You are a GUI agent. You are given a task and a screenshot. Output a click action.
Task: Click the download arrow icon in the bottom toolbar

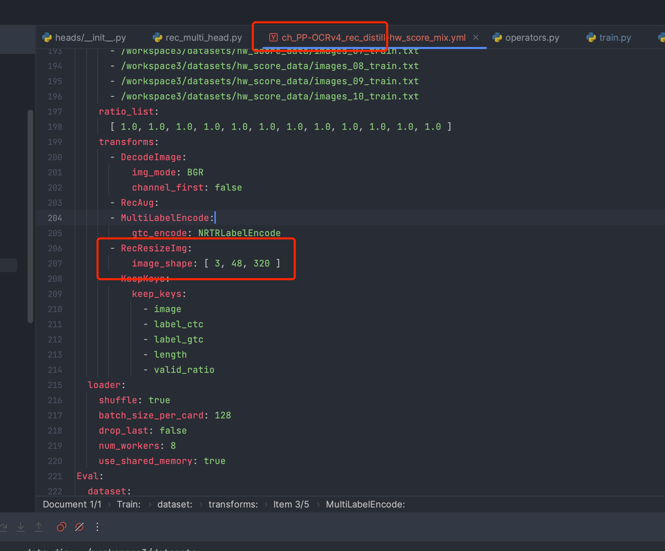point(21,526)
